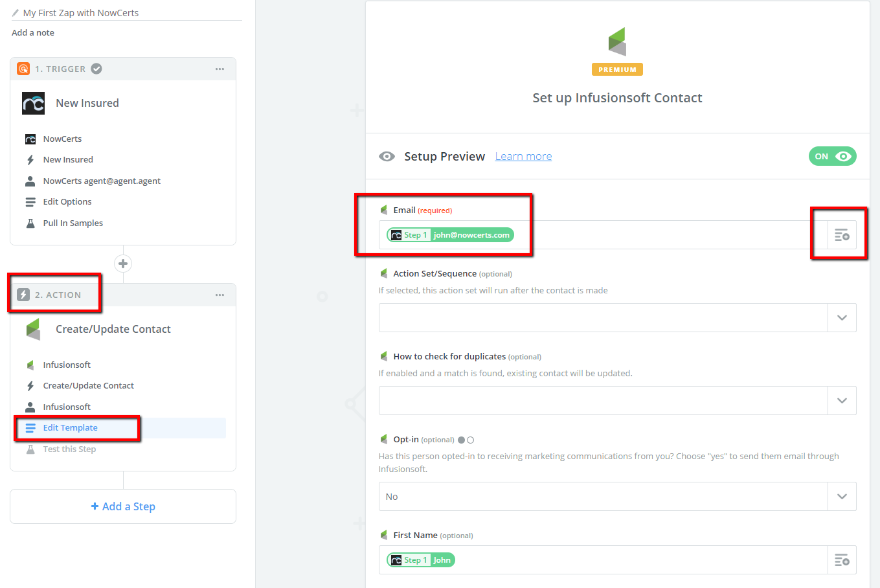Click the Infusionsoft icon beside Action Set/Sequence label
880x588 pixels.
pos(384,273)
